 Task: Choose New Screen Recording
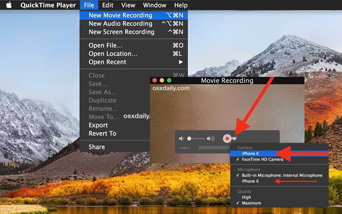tap(134, 32)
